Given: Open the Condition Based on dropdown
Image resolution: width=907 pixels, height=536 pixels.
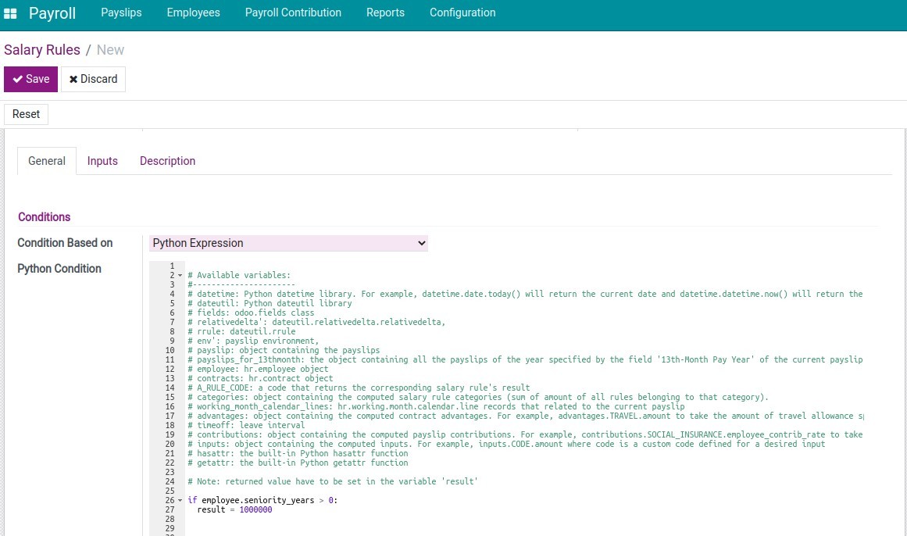Looking at the screenshot, I should (x=288, y=243).
